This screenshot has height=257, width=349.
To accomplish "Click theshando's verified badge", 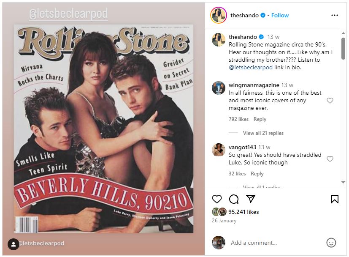I will (x=262, y=15).
